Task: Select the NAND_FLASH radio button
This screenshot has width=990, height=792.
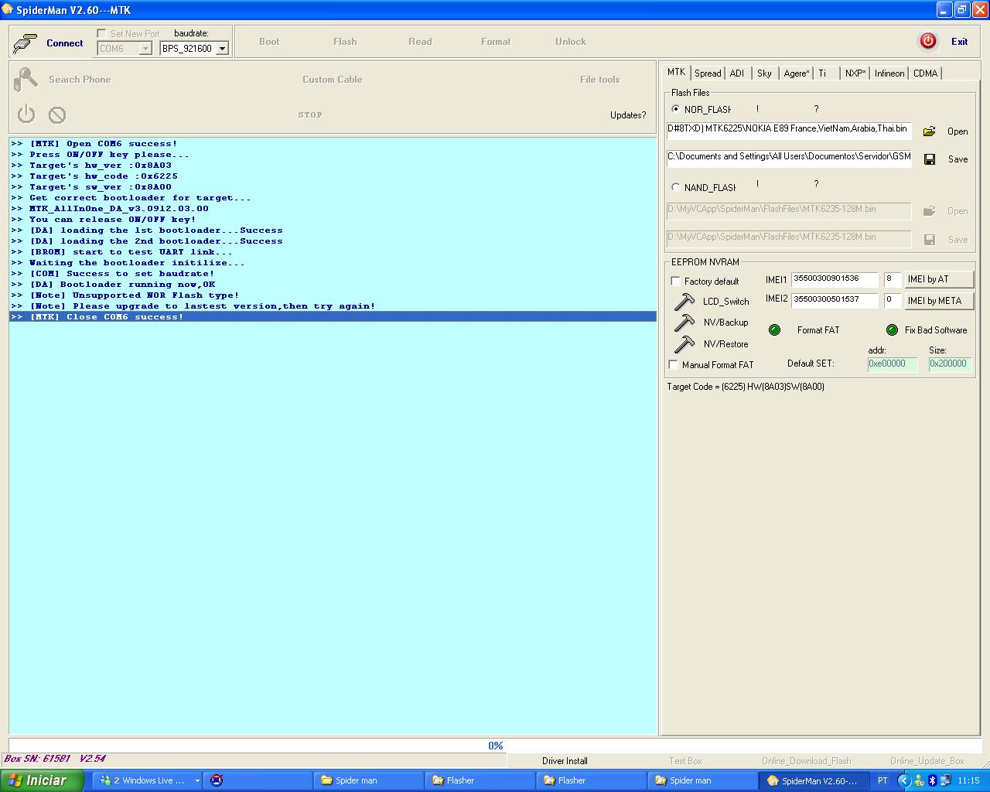Action: point(676,187)
